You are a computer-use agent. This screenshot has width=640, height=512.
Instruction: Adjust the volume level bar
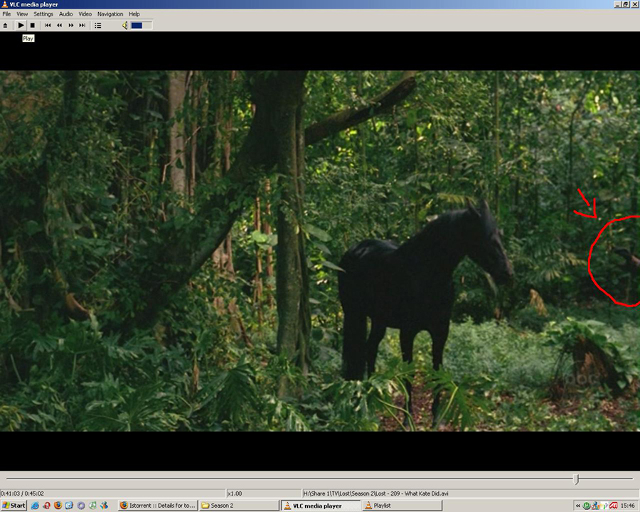pyautogui.click(x=142, y=26)
